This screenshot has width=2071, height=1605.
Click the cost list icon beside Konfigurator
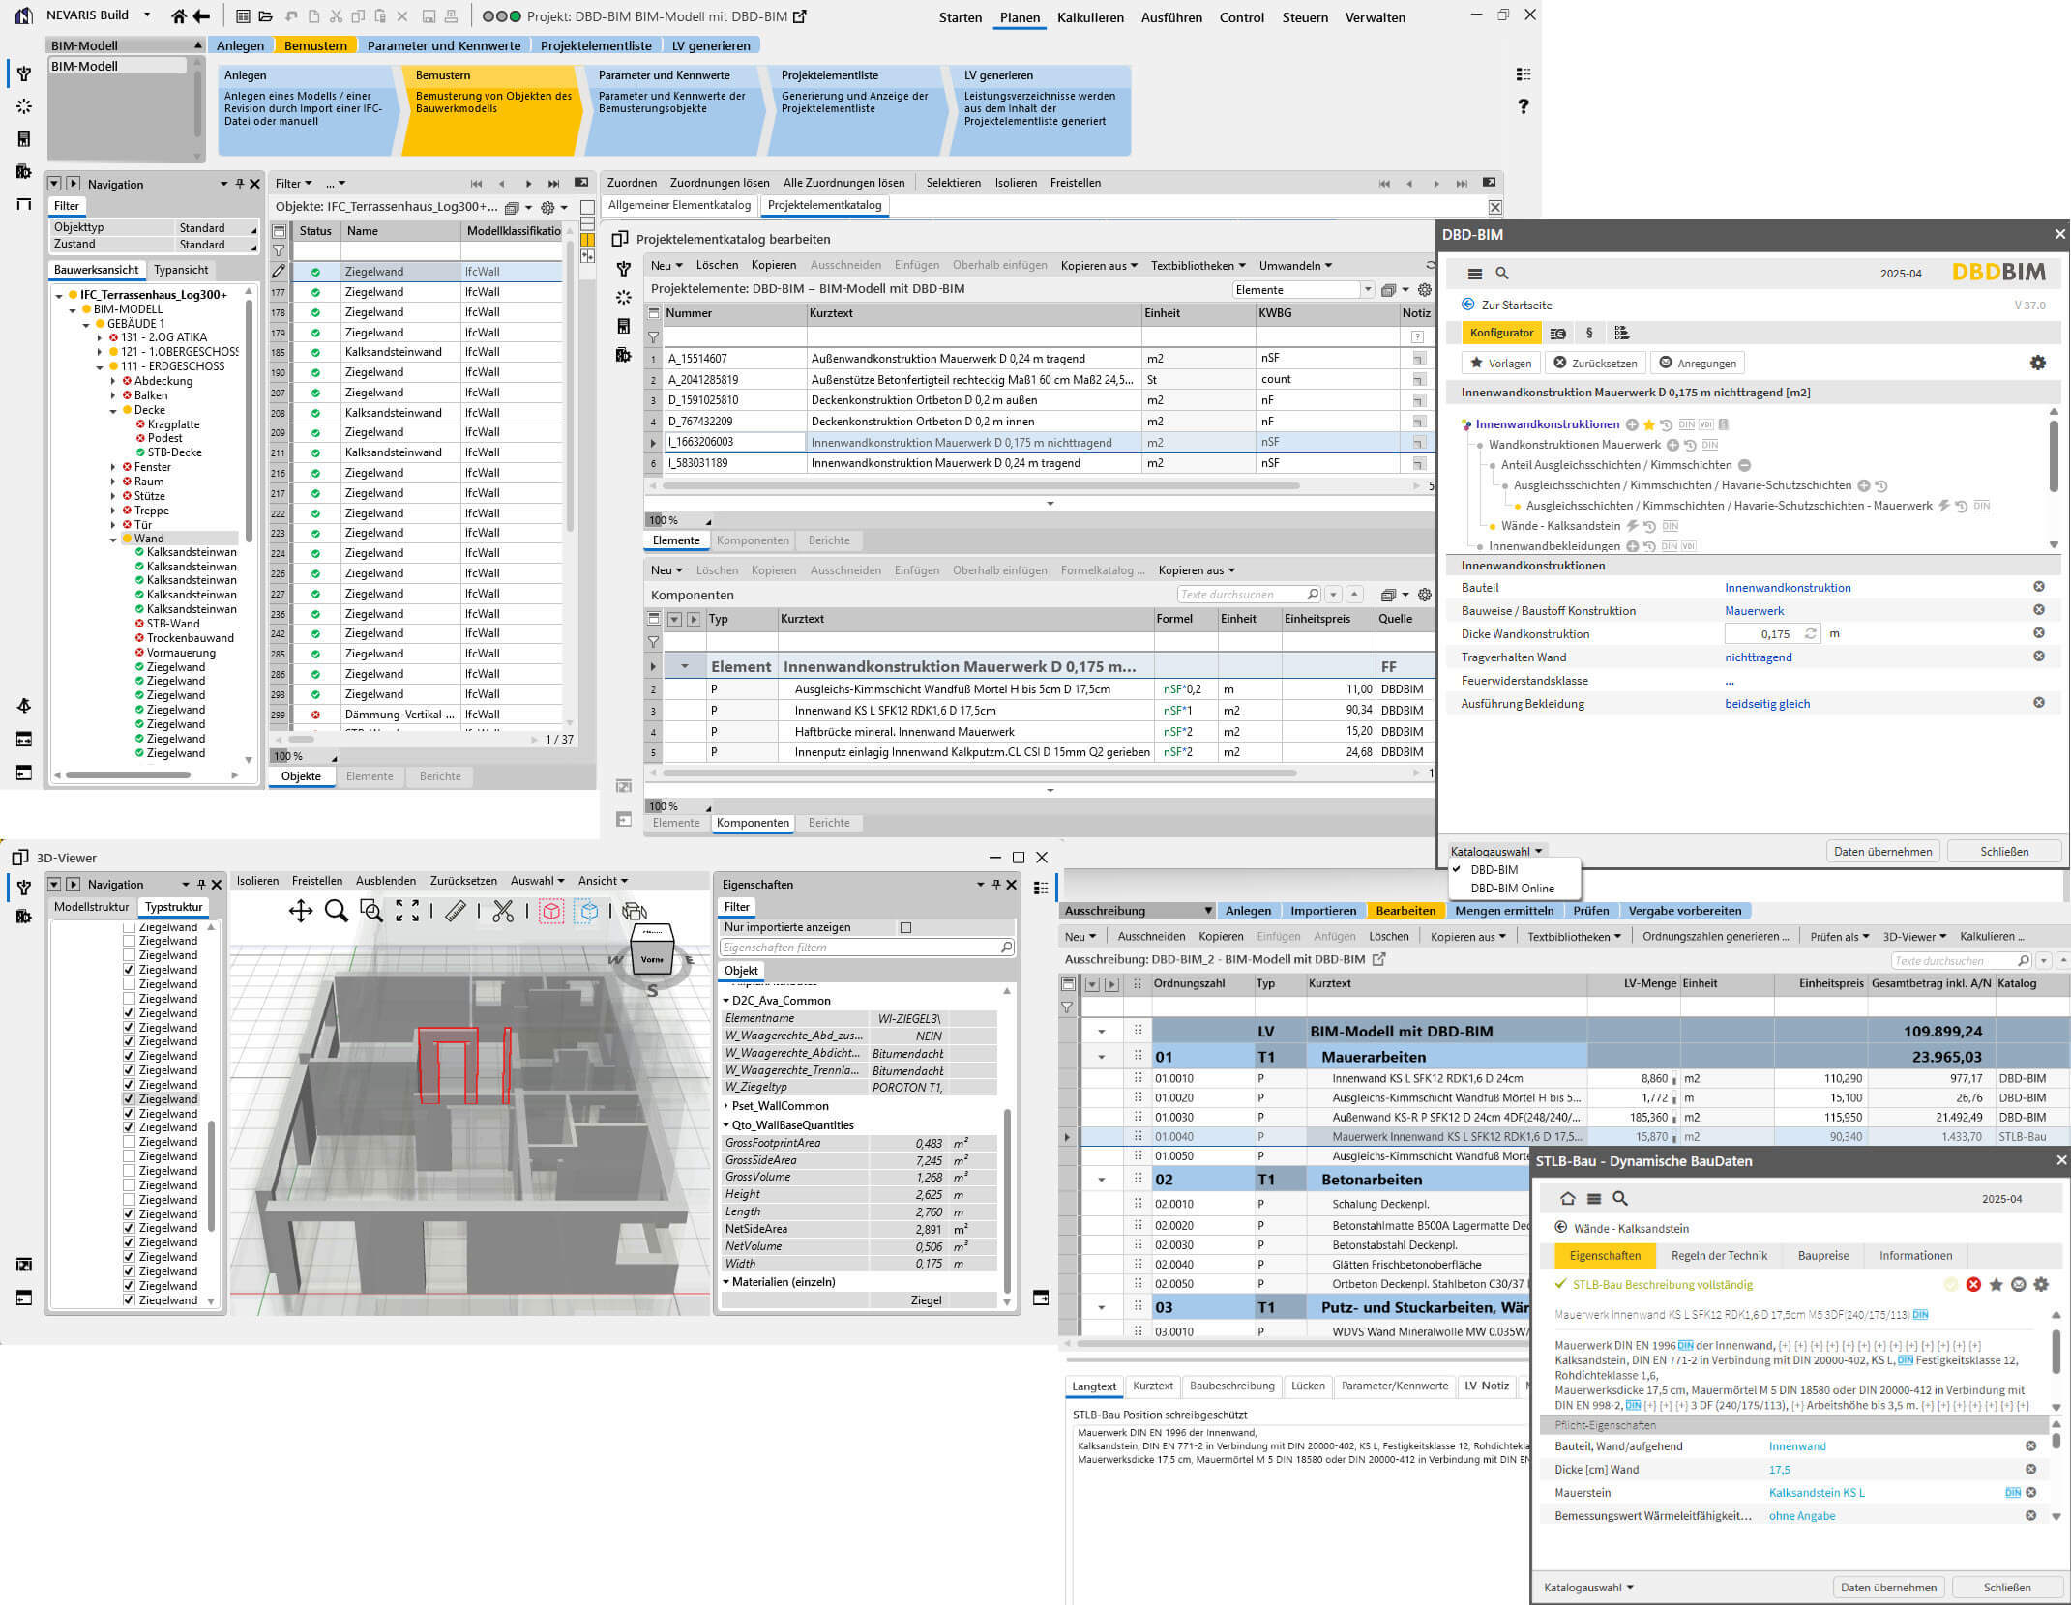pyautogui.click(x=1557, y=333)
